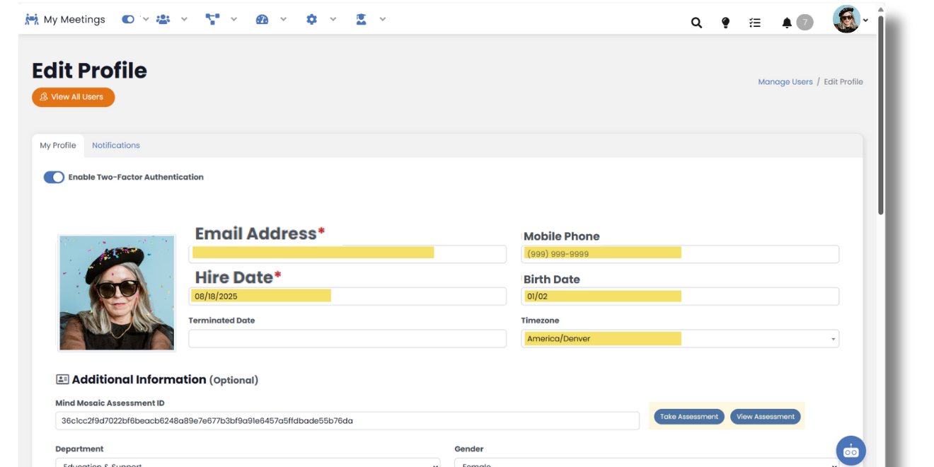Click the notifications bell icon
934x467 pixels.
[x=787, y=23]
